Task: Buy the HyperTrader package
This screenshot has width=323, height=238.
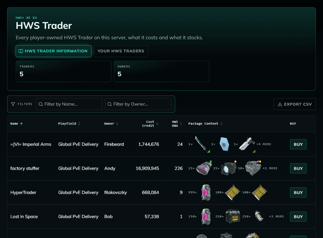Action: 298,192
